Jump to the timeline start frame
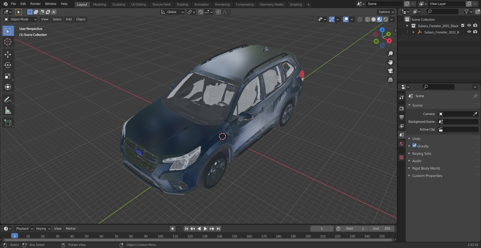 click(187, 229)
